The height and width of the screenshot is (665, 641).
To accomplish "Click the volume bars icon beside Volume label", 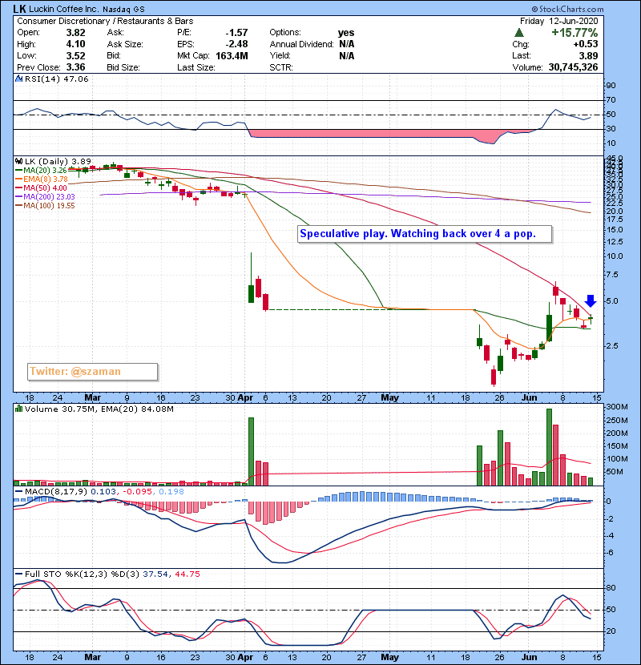I will [18, 409].
